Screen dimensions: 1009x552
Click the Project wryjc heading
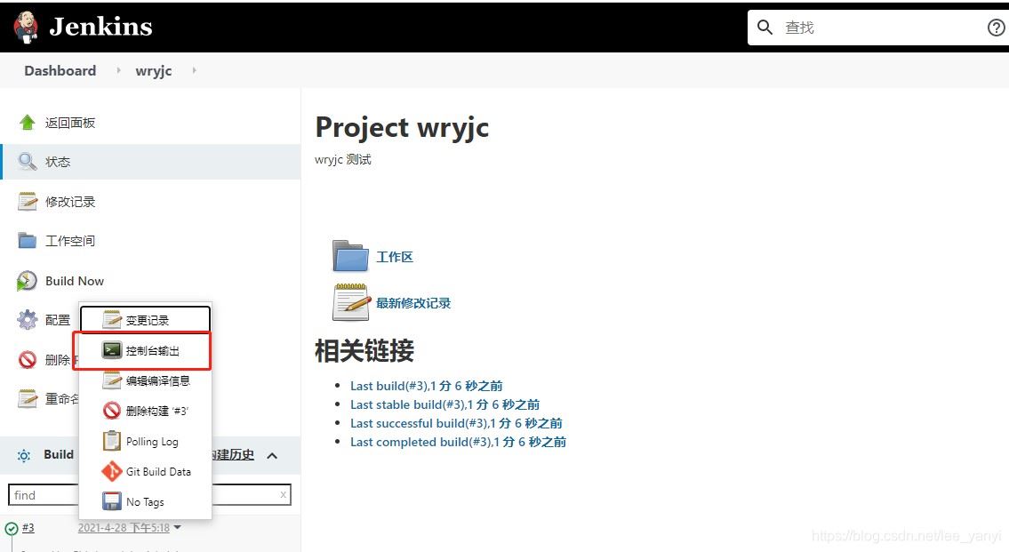pyautogui.click(x=402, y=127)
